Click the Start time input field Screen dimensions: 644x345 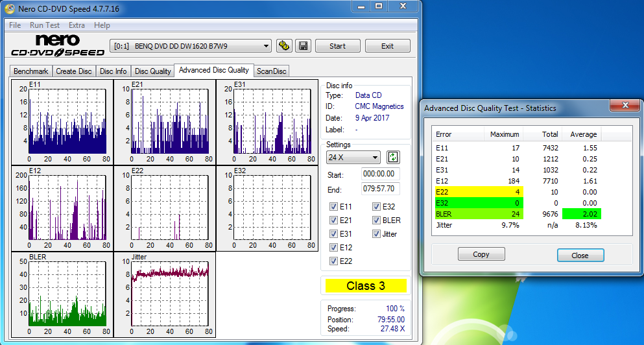[381, 174]
